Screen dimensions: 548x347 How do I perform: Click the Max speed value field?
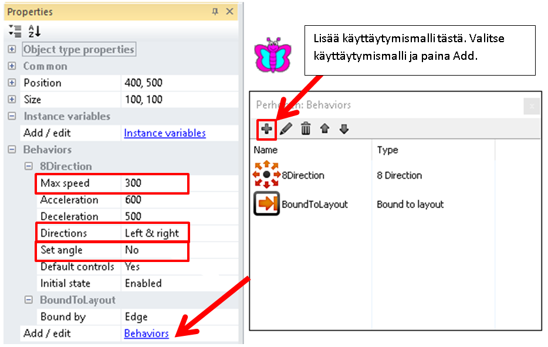(155, 183)
